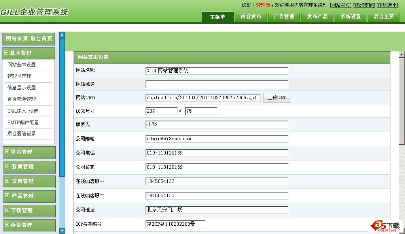Click sidebar scroll up arrow

pos(62,35)
